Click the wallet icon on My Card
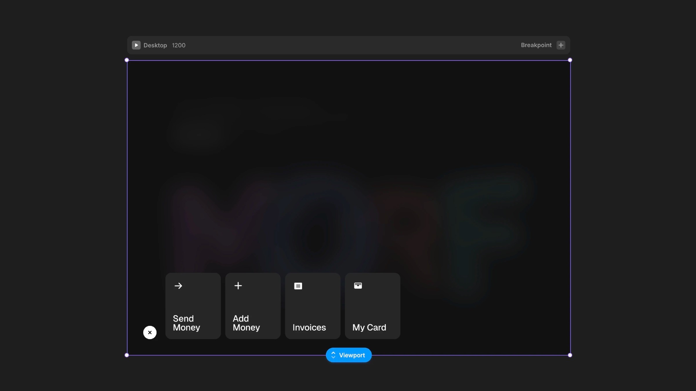 coord(358,286)
